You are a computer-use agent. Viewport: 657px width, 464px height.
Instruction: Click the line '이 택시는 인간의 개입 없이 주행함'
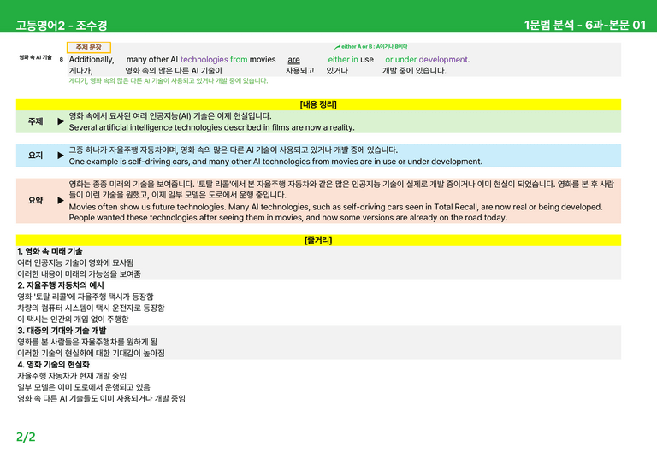coord(73,320)
